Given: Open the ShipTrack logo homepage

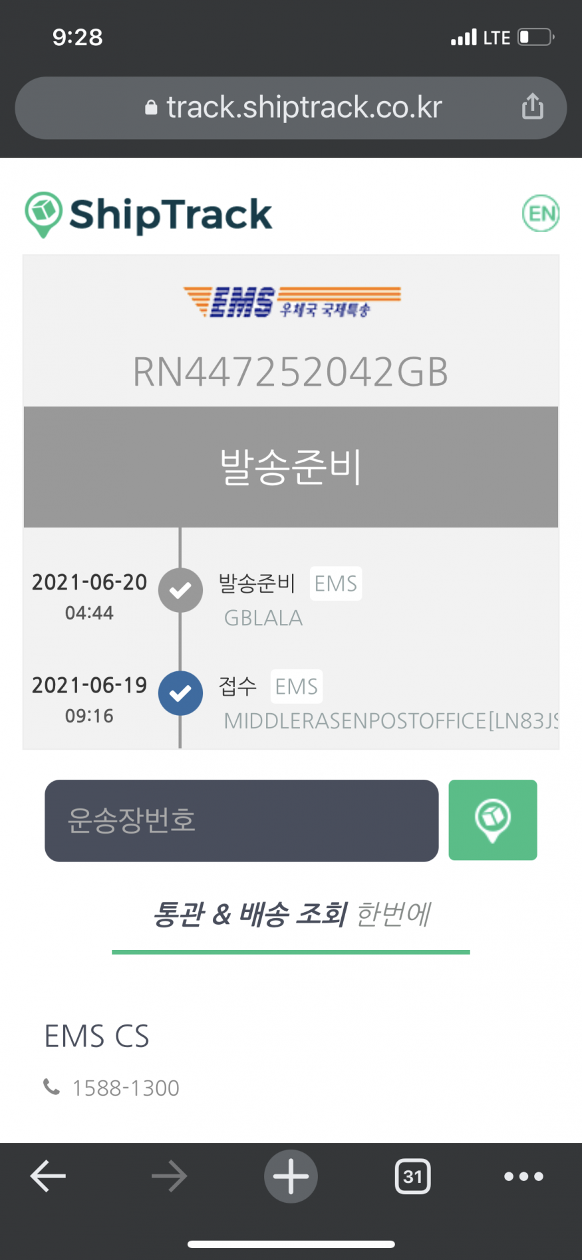Looking at the screenshot, I should 149,214.
